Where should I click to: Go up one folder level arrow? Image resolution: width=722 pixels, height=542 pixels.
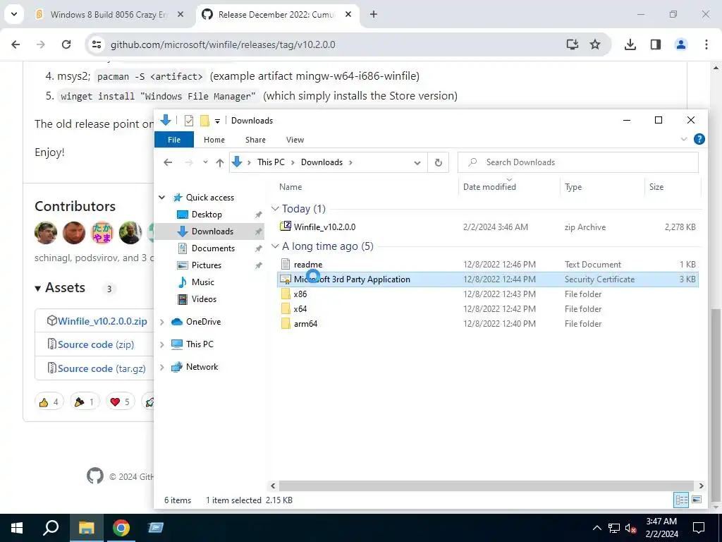220,162
